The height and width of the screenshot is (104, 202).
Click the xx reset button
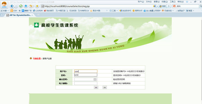click(105, 87)
